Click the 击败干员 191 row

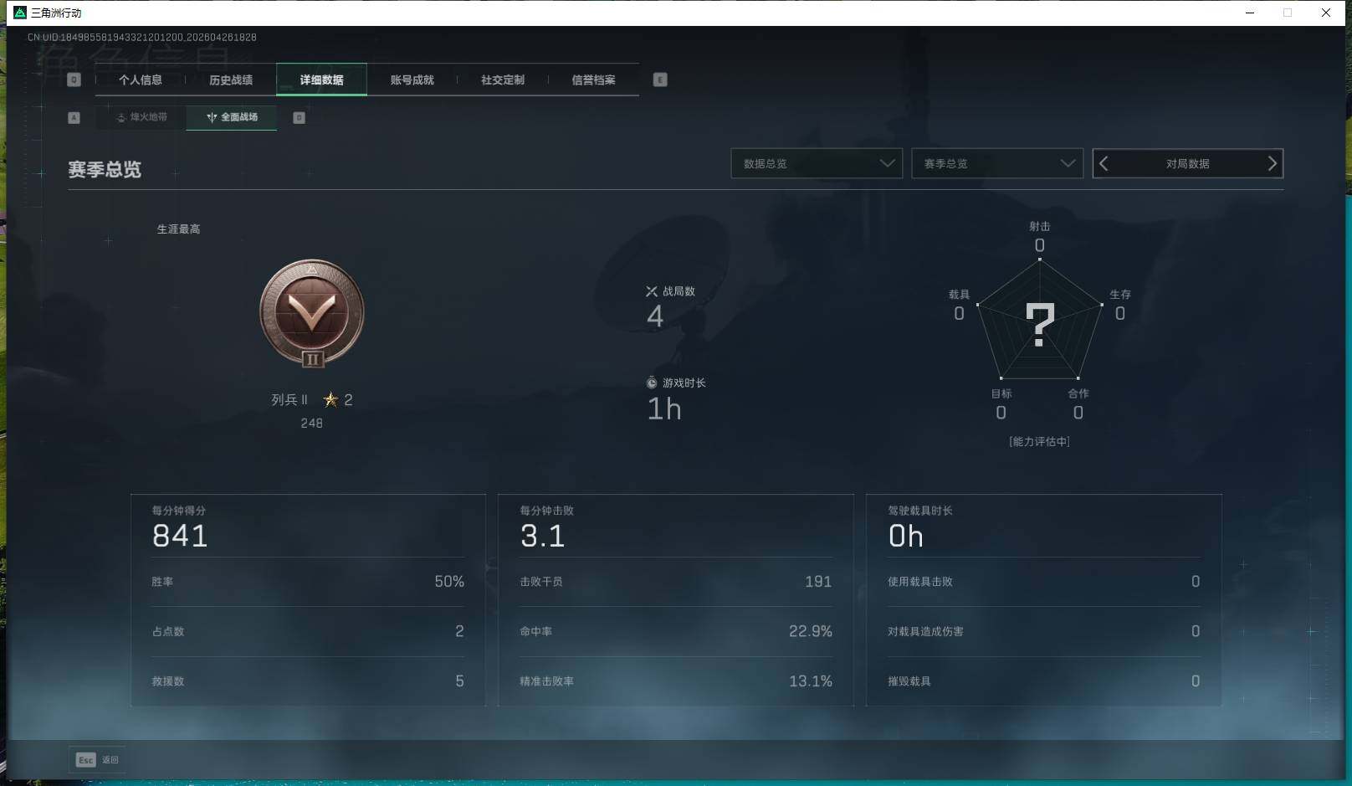pos(676,582)
